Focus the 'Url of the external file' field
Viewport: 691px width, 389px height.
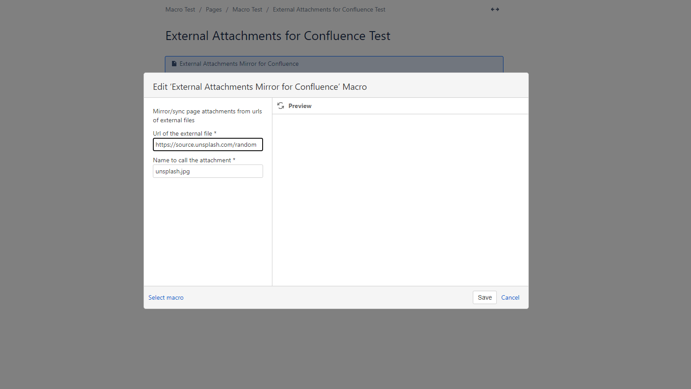208,144
